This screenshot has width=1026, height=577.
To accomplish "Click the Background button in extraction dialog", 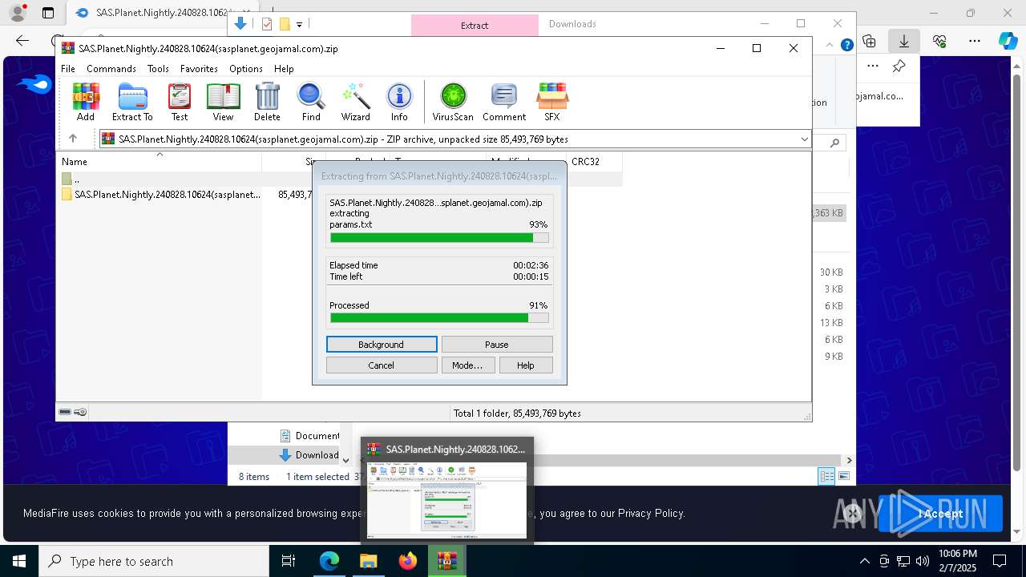I will click(x=382, y=345).
